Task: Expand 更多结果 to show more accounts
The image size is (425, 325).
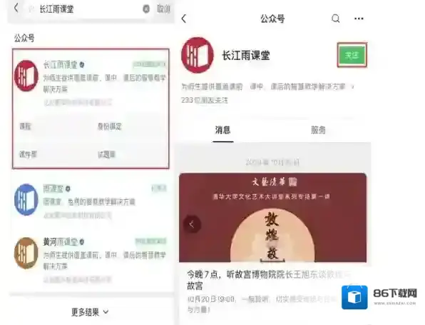Action: click(x=90, y=312)
